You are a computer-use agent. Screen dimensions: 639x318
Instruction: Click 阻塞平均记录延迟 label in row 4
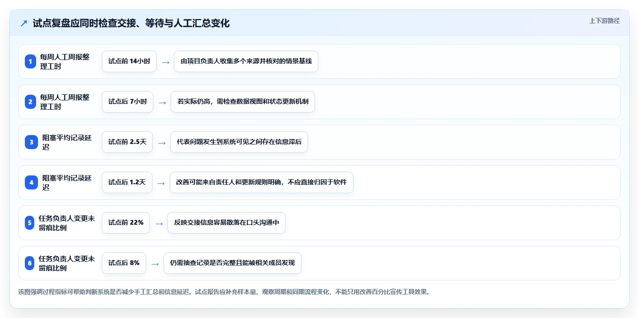click(x=67, y=182)
